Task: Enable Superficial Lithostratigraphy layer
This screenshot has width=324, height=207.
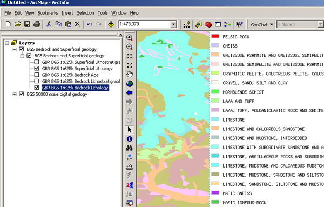Action: tap(37, 62)
